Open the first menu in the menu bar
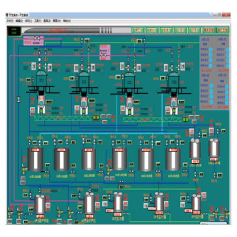The width and height of the screenshot is (237, 237). click(x=10, y=21)
